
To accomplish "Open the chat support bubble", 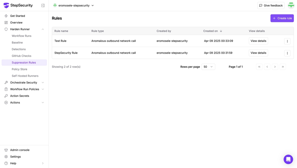I will pos(288,159).
